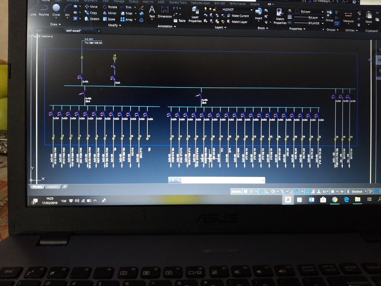Add new layout with plus button
The width and height of the screenshot is (381, 286).
click(65, 186)
